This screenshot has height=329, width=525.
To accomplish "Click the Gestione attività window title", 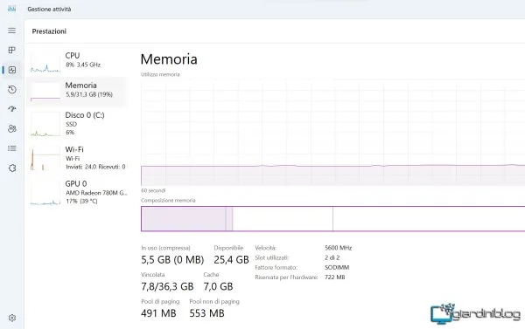I will tap(49, 9).
